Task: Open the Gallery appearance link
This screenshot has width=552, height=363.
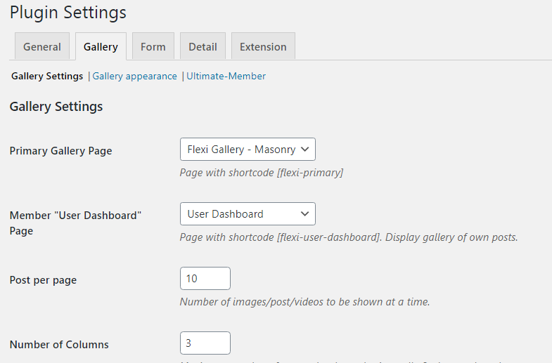Action: point(134,77)
